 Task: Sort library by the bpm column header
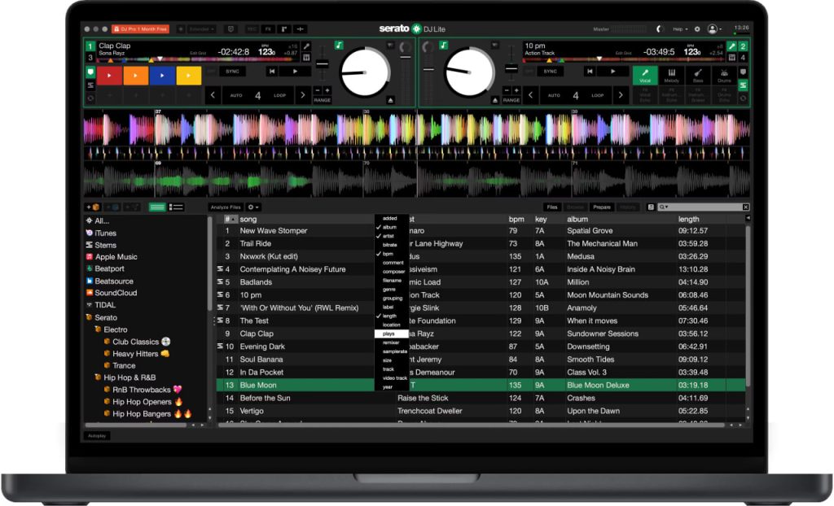[516, 219]
